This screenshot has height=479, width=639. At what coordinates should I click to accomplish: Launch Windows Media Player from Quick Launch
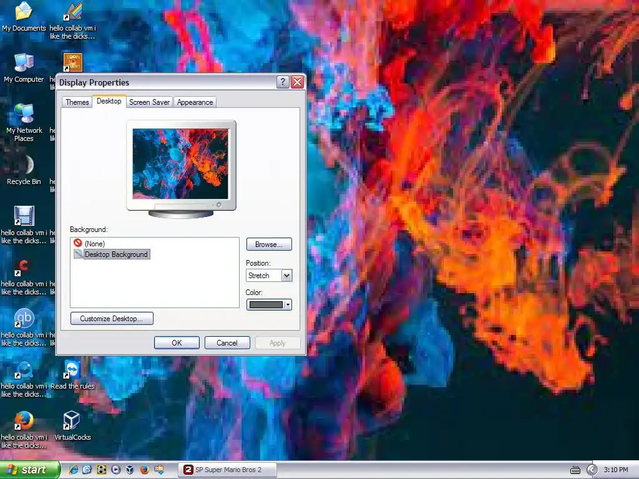[x=115, y=470]
